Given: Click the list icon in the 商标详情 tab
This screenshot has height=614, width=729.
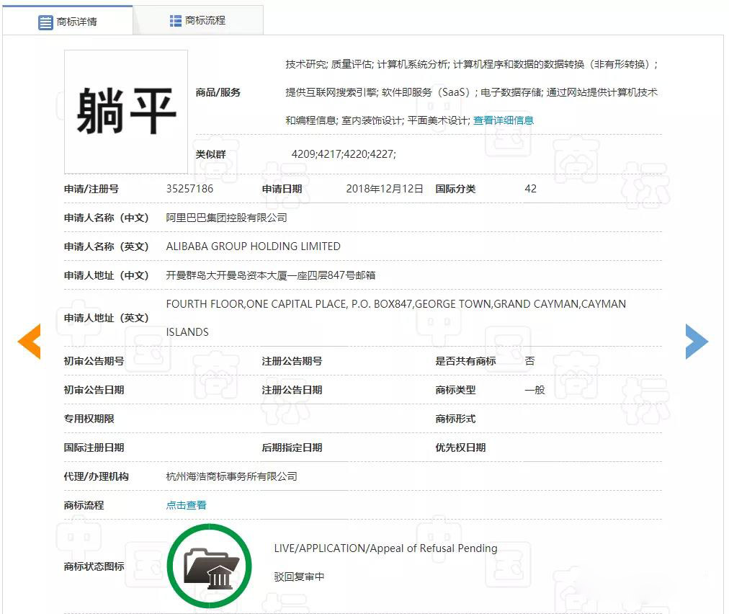Looking at the screenshot, I should (x=45, y=22).
